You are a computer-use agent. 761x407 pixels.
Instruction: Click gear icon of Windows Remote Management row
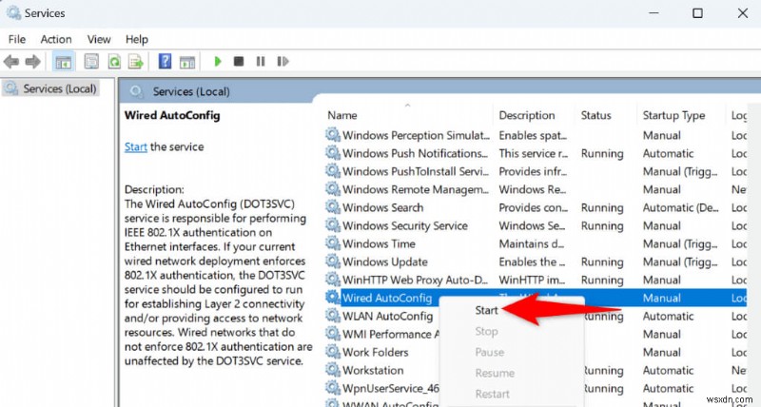click(332, 189)
